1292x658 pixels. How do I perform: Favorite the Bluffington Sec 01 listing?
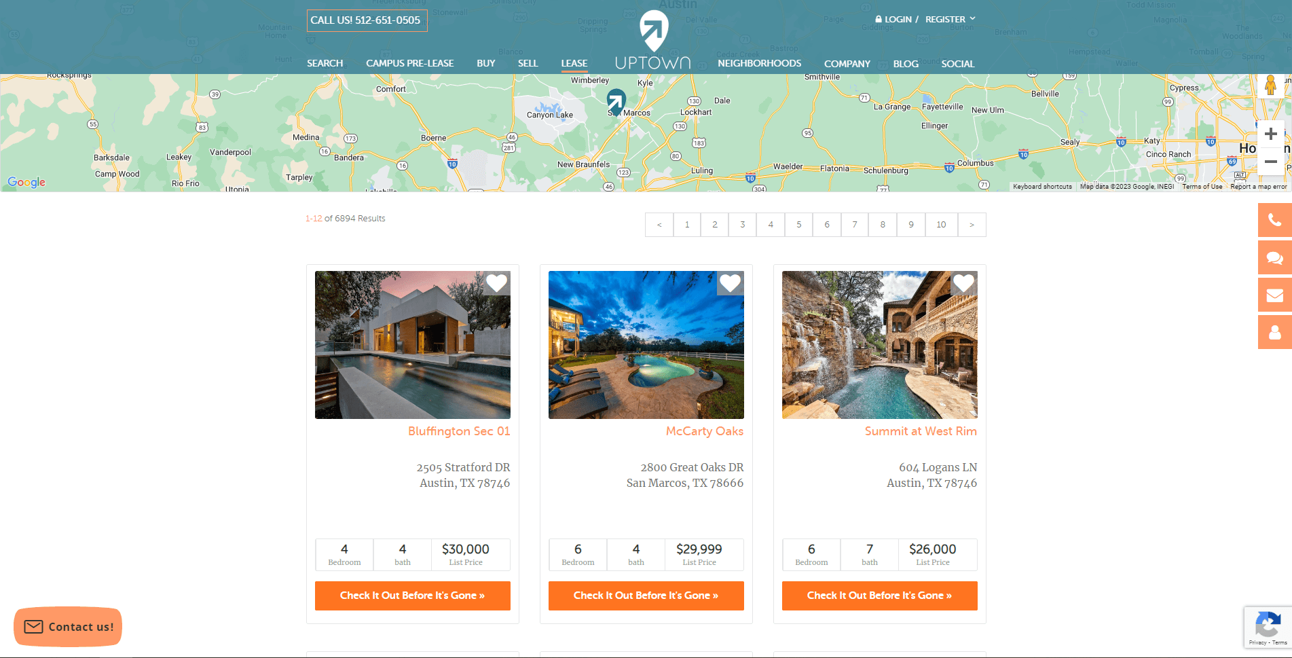tap(497, 283)
